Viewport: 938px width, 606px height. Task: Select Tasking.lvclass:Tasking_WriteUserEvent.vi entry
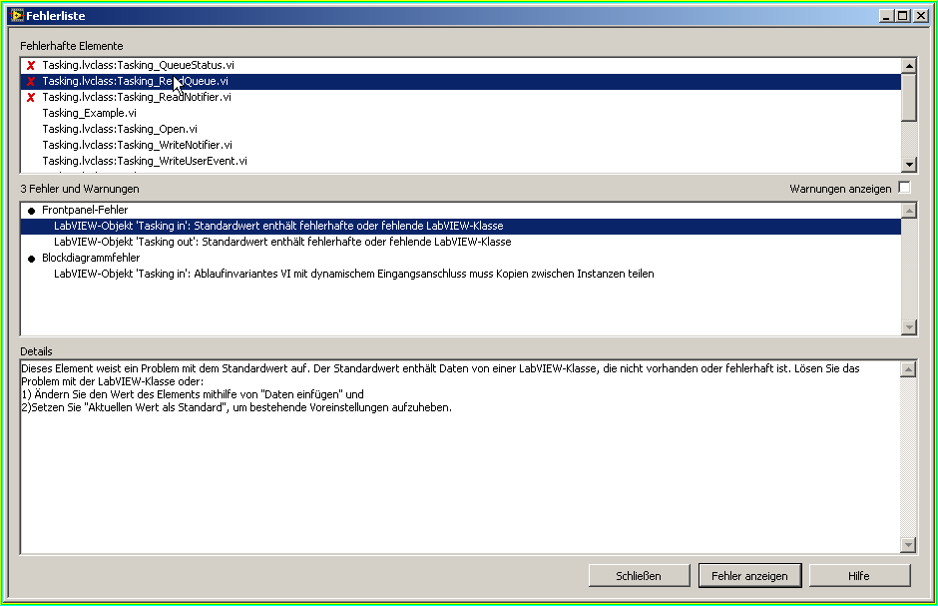461,161
